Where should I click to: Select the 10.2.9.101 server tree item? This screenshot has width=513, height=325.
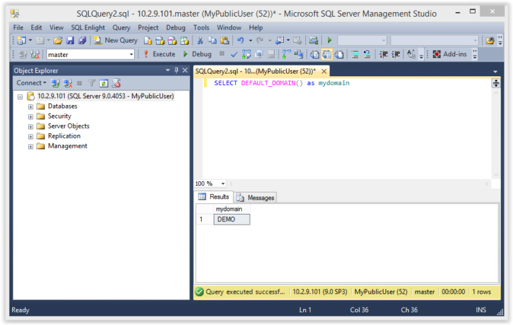[106, 96]
